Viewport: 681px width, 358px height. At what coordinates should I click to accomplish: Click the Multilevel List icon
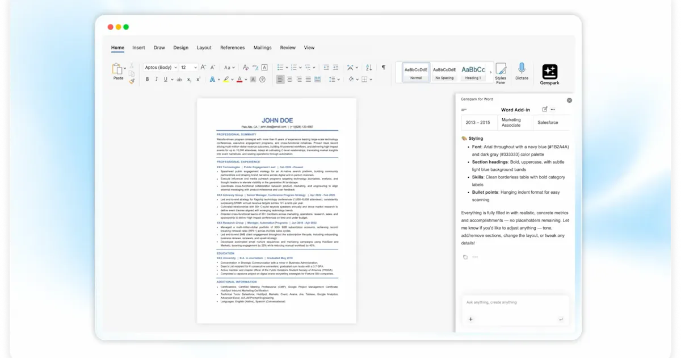point(307,67)
